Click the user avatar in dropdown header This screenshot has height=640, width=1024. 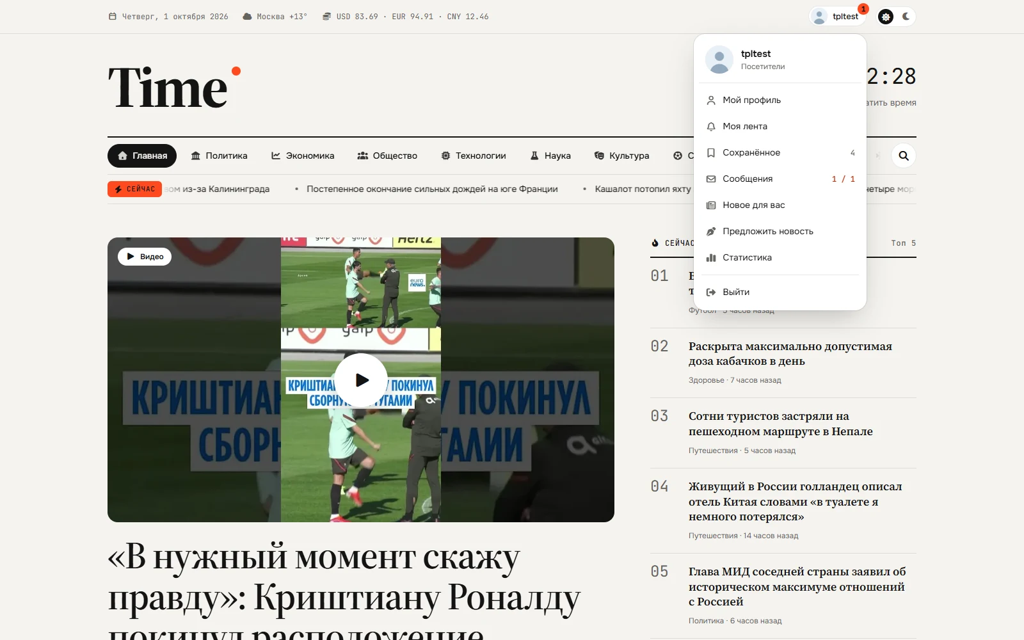coord(719,60)
